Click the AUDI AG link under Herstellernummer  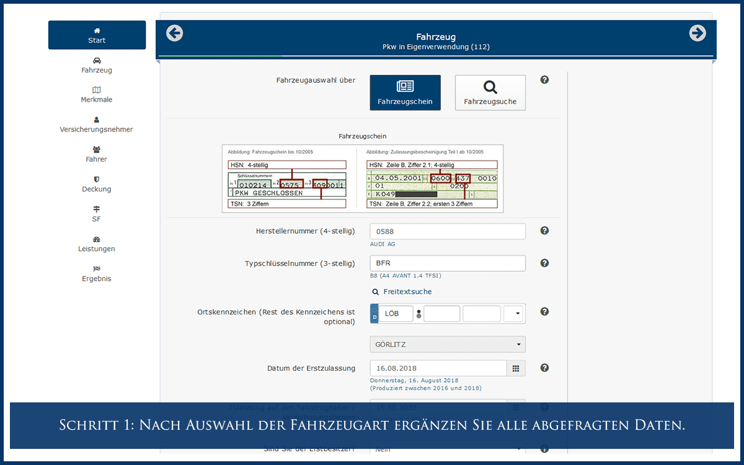pos(383,244)
